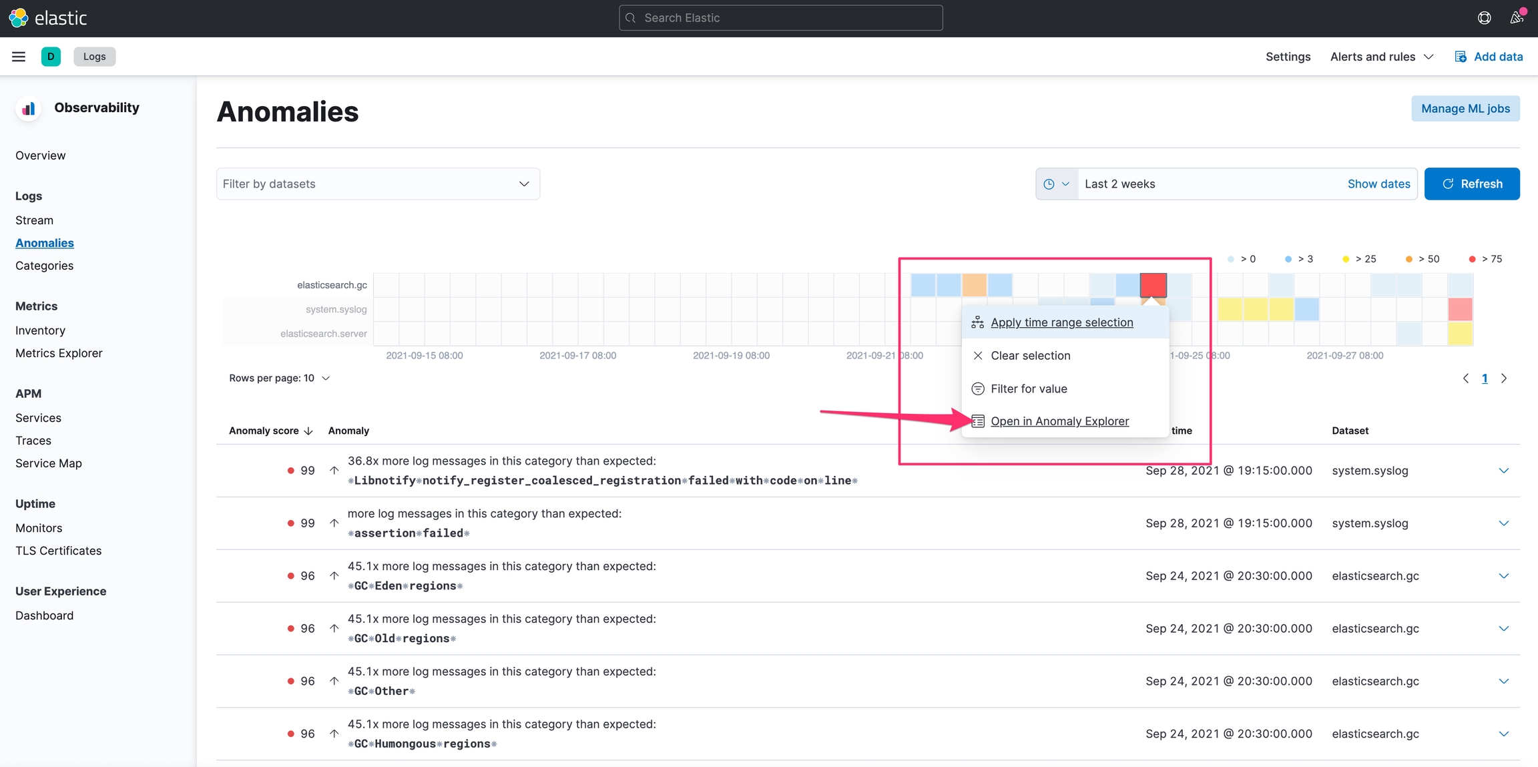Open the date quick menu clock icon
Viewport: 1538px width, 767px height.
(x=1056, y=184)
